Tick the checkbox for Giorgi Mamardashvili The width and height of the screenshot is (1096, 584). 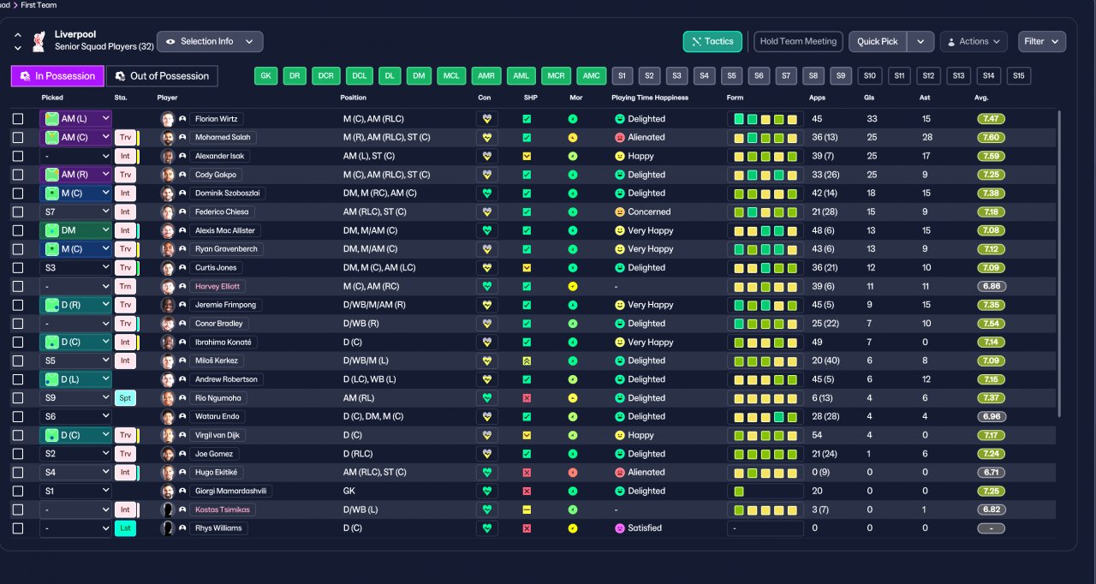18,492
